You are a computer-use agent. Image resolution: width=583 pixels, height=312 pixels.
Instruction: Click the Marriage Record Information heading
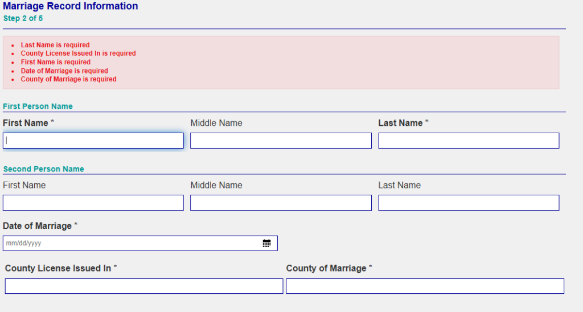[x=71, y=7]
